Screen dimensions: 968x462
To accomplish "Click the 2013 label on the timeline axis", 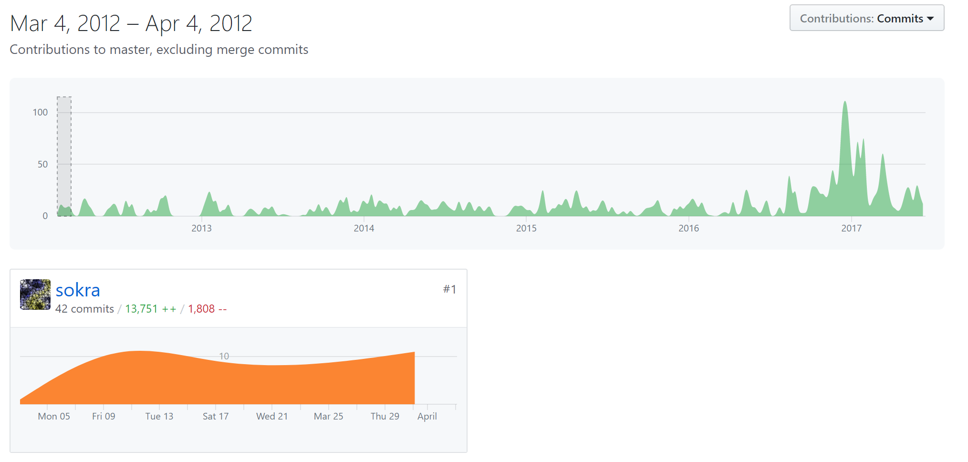I will (201, 228).
